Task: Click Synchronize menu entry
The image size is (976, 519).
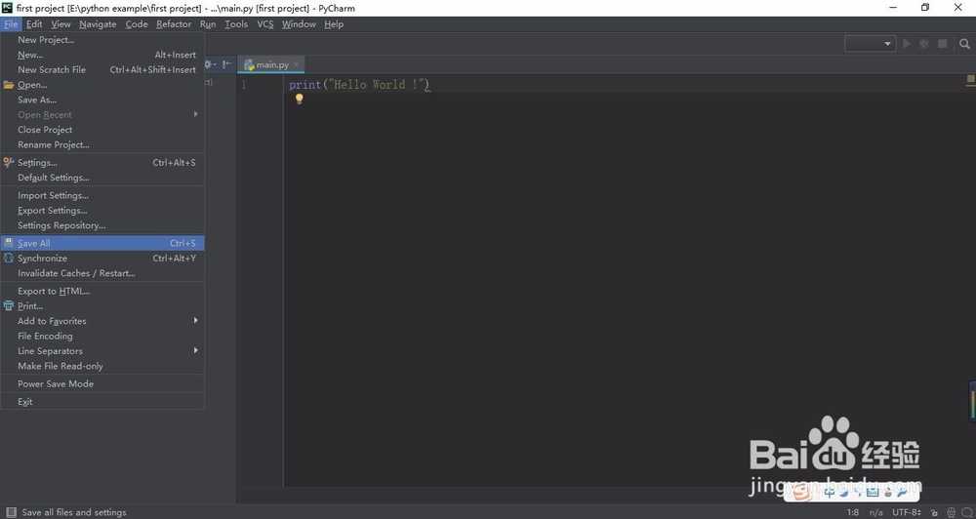Action: coord(102,258)
